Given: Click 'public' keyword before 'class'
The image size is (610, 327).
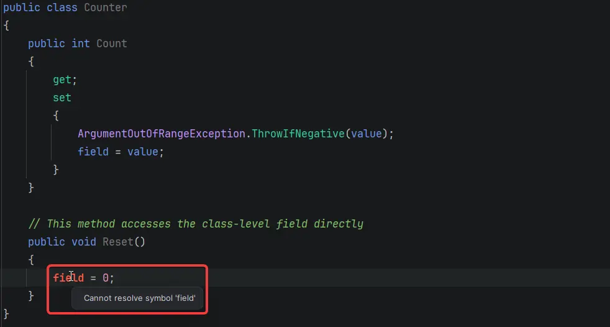Looking at the screenshot, I should point(22,7).
